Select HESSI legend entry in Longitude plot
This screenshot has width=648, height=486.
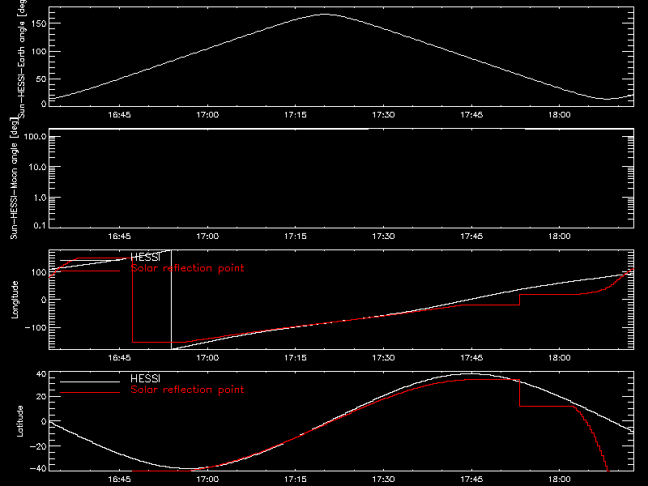[145, 258]
